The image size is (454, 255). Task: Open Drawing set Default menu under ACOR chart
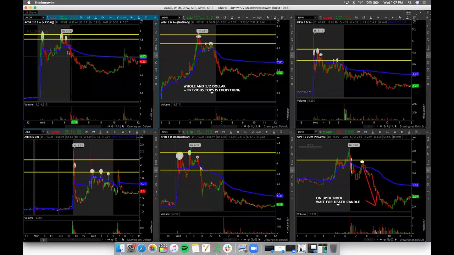coord(139,126)
